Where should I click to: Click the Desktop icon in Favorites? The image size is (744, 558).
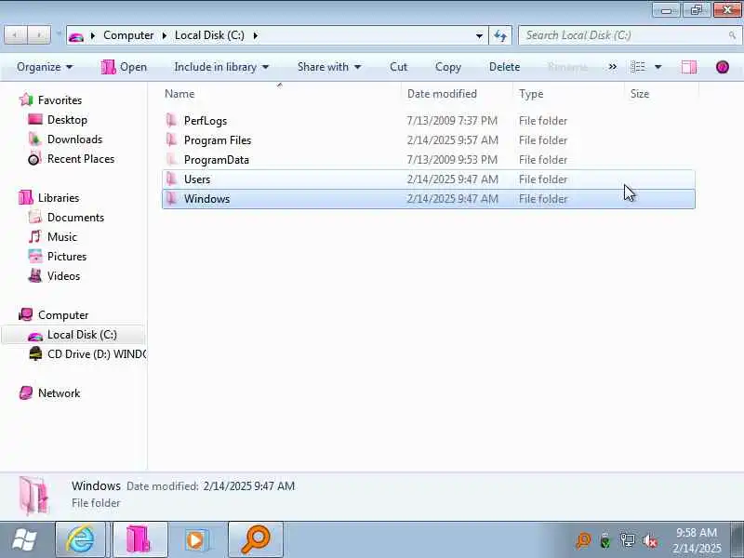pos(35,119)
